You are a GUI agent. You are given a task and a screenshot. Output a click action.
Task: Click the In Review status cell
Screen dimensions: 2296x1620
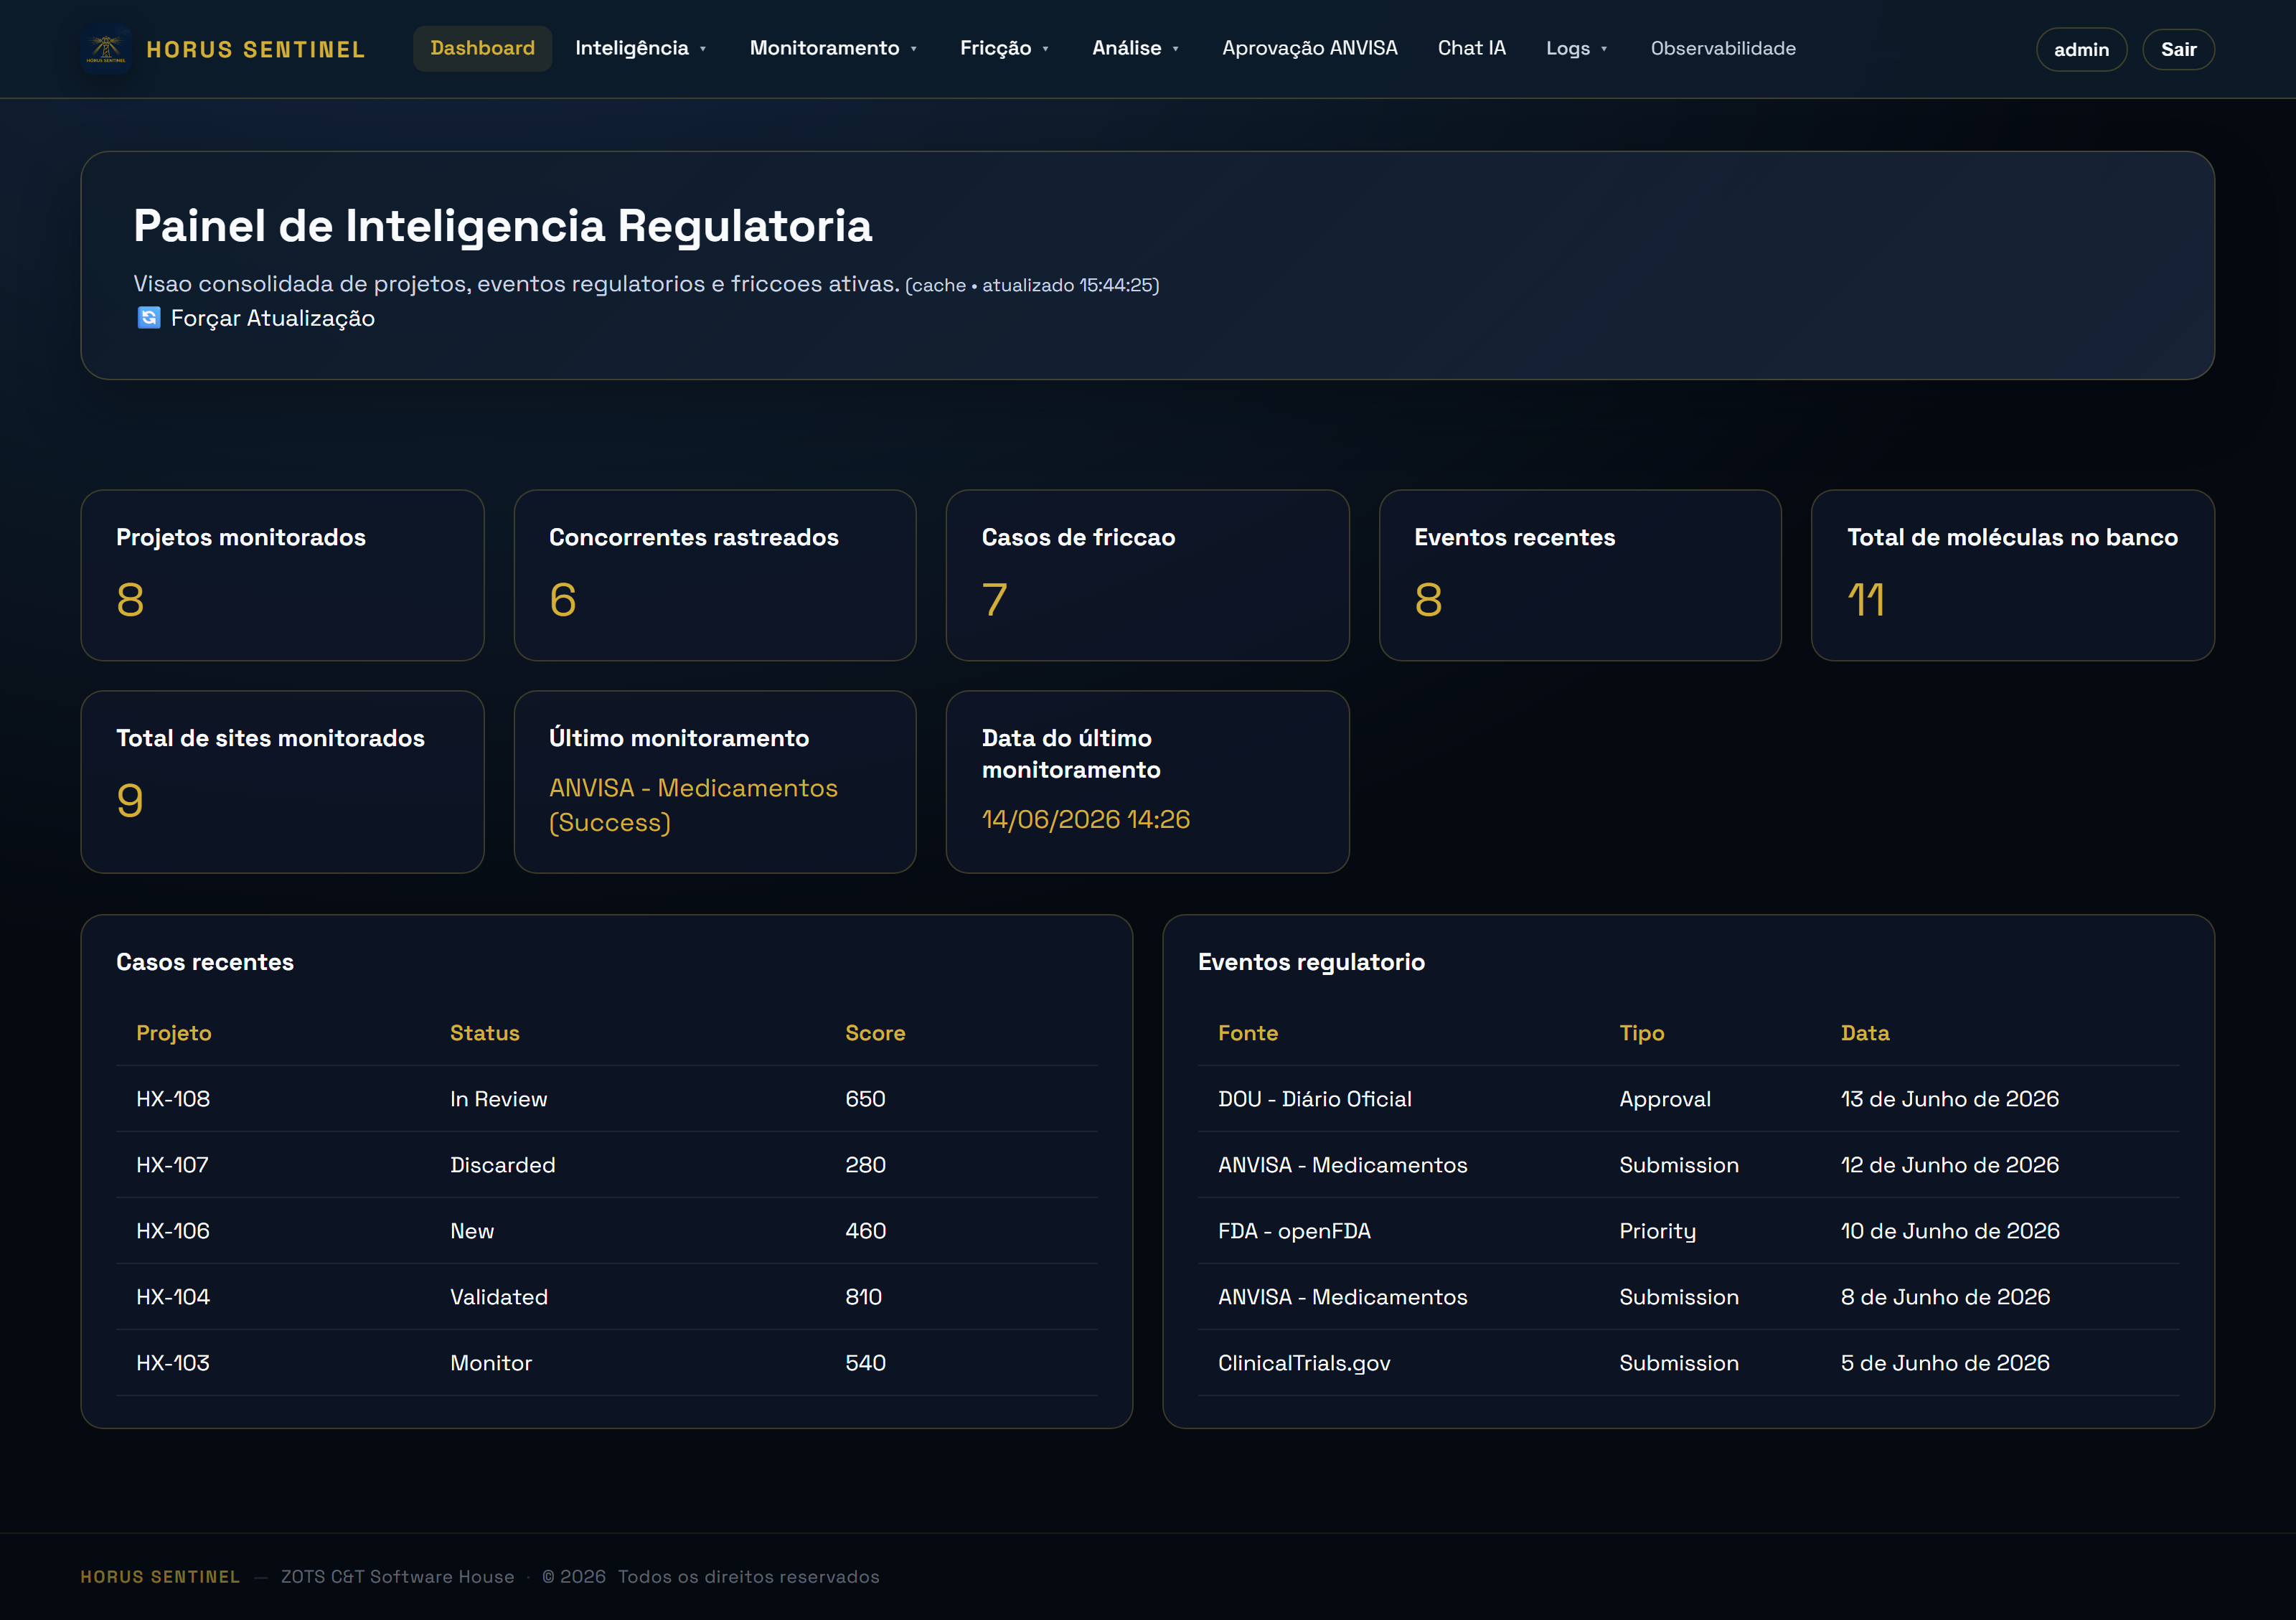coord(499,1099)
